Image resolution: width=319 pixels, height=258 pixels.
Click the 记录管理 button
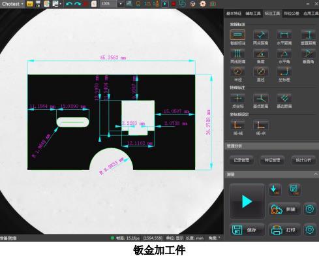coord(241,160)
